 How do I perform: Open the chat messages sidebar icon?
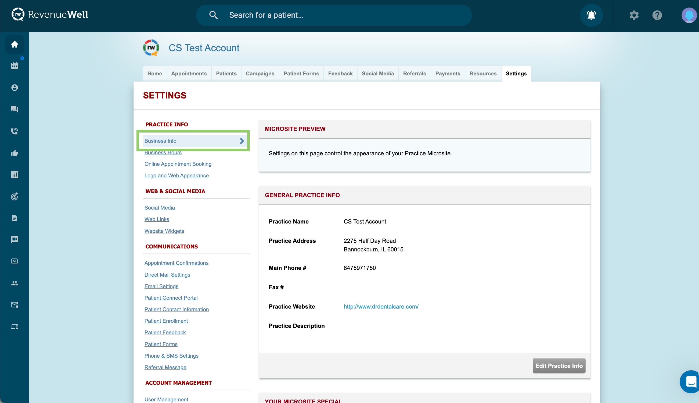click(x=15, y=109)
